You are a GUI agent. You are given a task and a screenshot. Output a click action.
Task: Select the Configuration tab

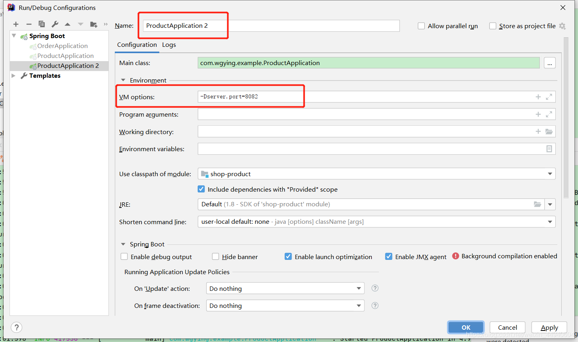pos(137,45)
